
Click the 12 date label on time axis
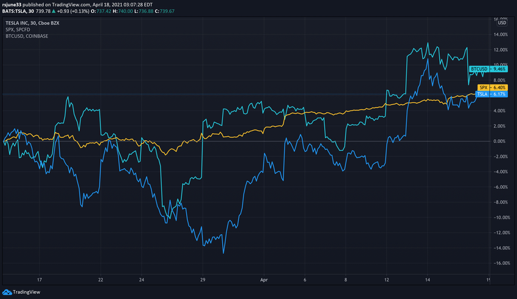[x=386, y=280]
